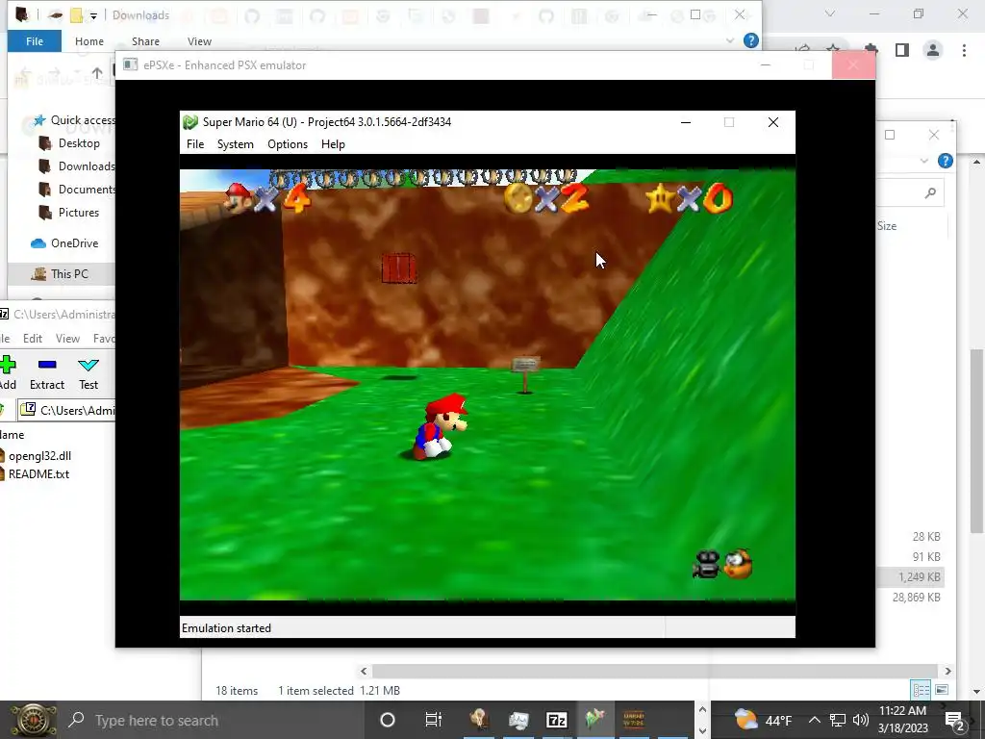
Task: Click the 7-Zip Extract minus icon
Action: pyautogui.click(x=47, y=365)
